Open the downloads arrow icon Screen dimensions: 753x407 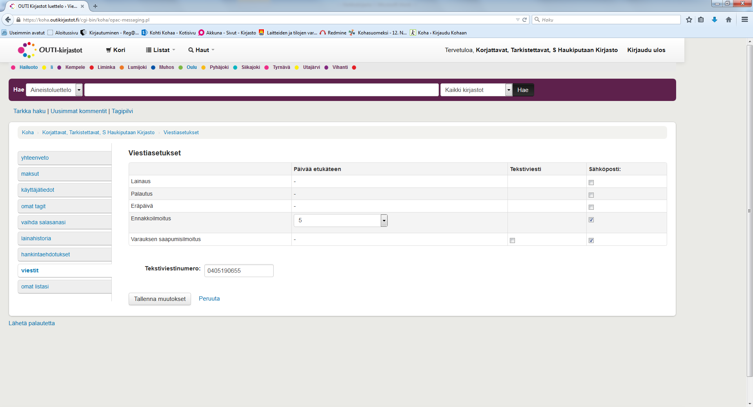pos(715,20)
